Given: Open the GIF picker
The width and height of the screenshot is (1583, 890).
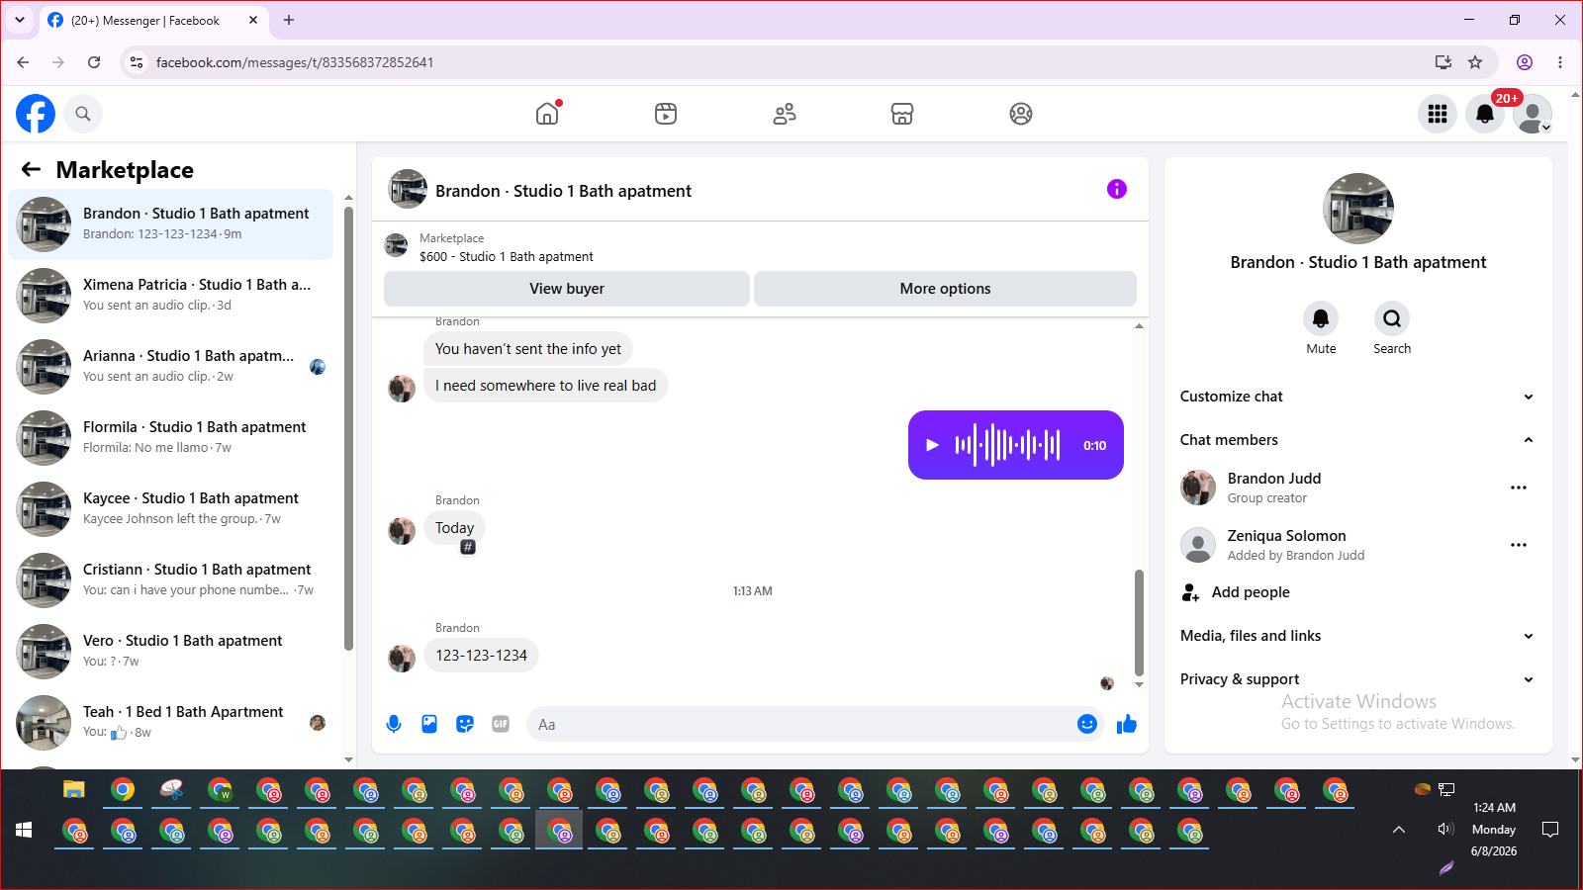Looking at the screenshot, I should pyautogui.click(x=501, y=724).
